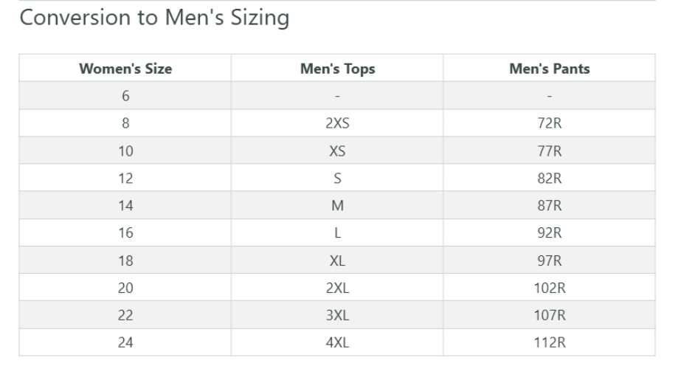The image size is (684, 369).
Task: Click the 4XL men's tops cell
Action: [x=337, y=343]
